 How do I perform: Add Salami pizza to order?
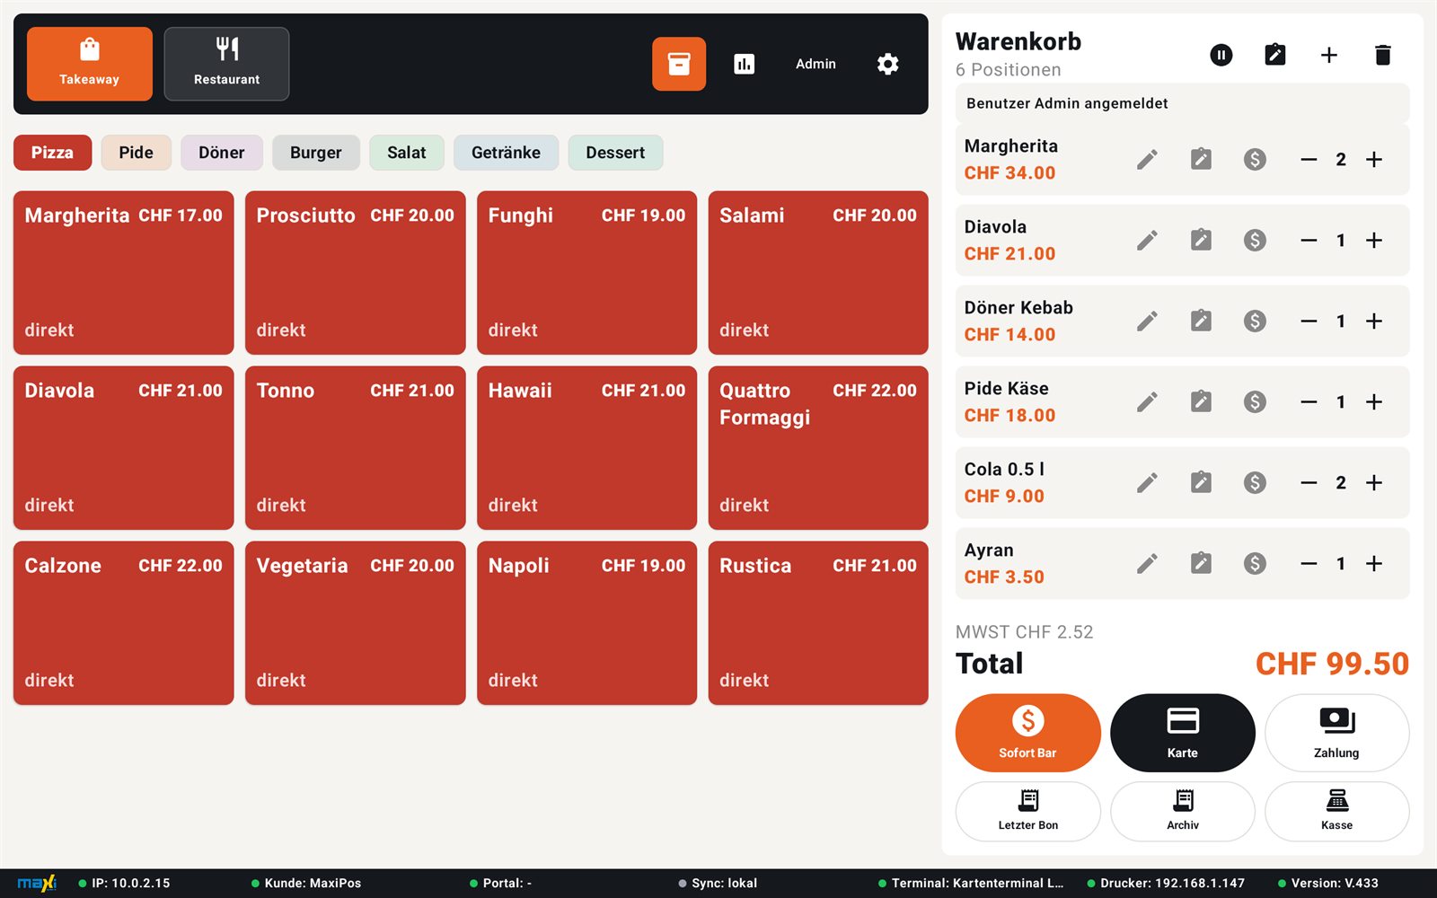(818, 272)
